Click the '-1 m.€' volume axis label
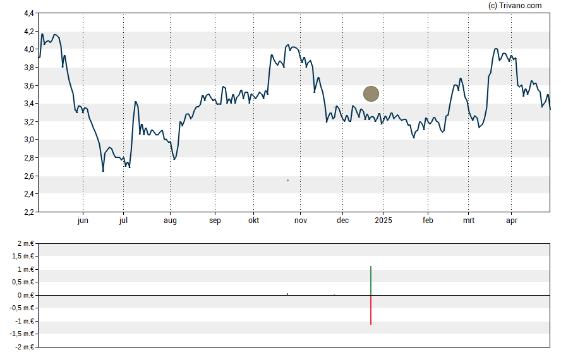The image size is (561, 357). [25, 321]
